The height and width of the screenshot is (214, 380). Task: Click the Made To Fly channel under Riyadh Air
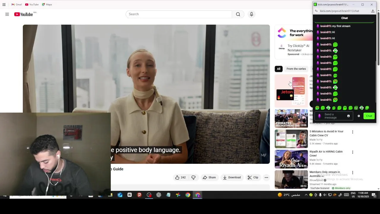point(316,160)
